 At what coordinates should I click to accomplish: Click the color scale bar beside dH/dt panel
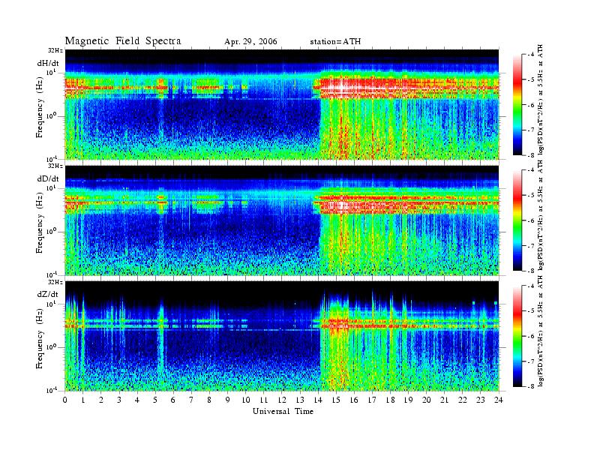tap(517, 104)
